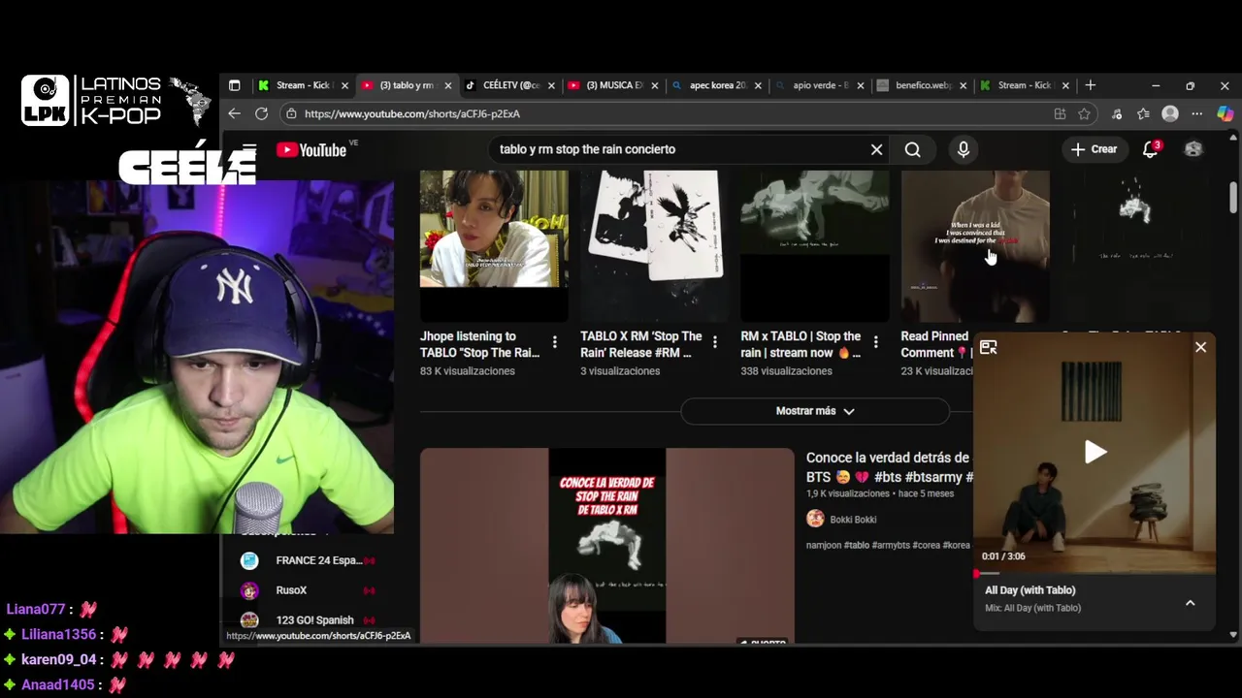Click RM x TABLO Stop the rain title
Screen dimensions: 1242x698
pyautogui.click(x=801, y=344)
